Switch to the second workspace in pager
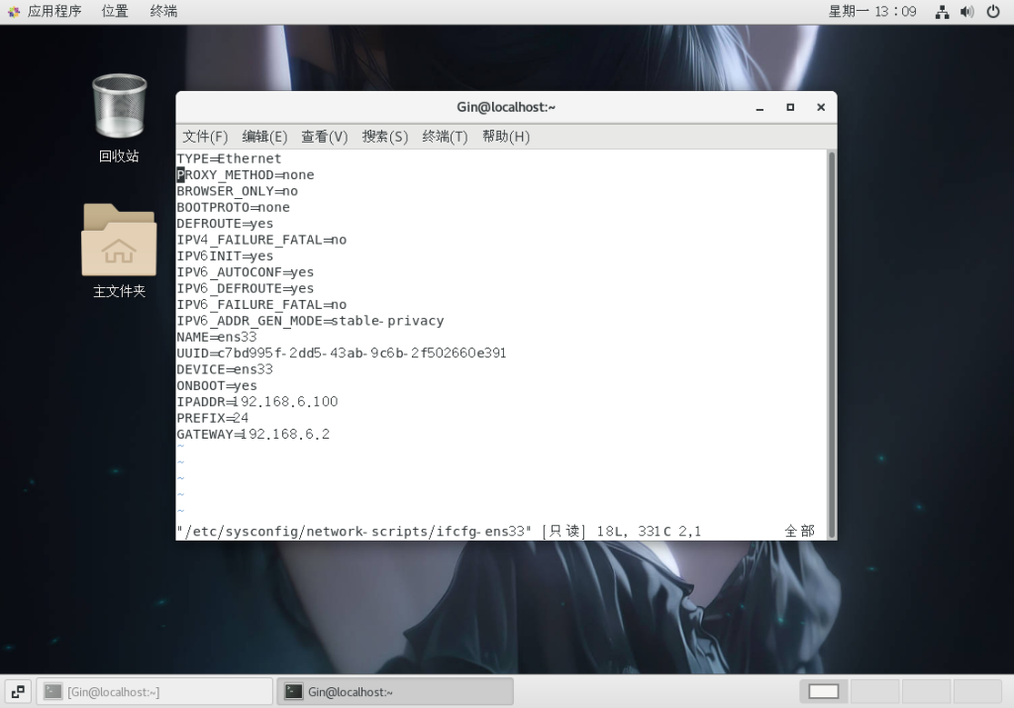 [874, 691]
